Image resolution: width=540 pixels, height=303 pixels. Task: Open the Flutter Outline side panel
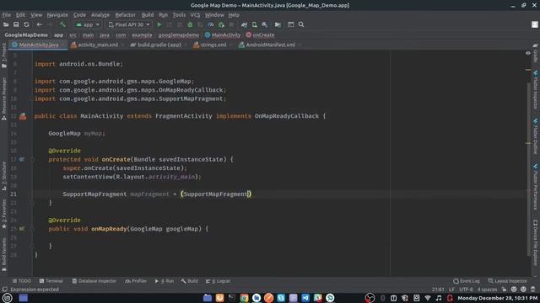click(536, 136)
